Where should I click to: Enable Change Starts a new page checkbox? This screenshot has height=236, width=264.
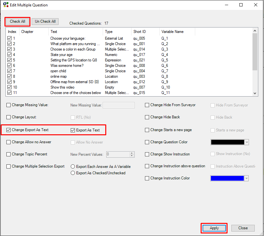point(147,130)
